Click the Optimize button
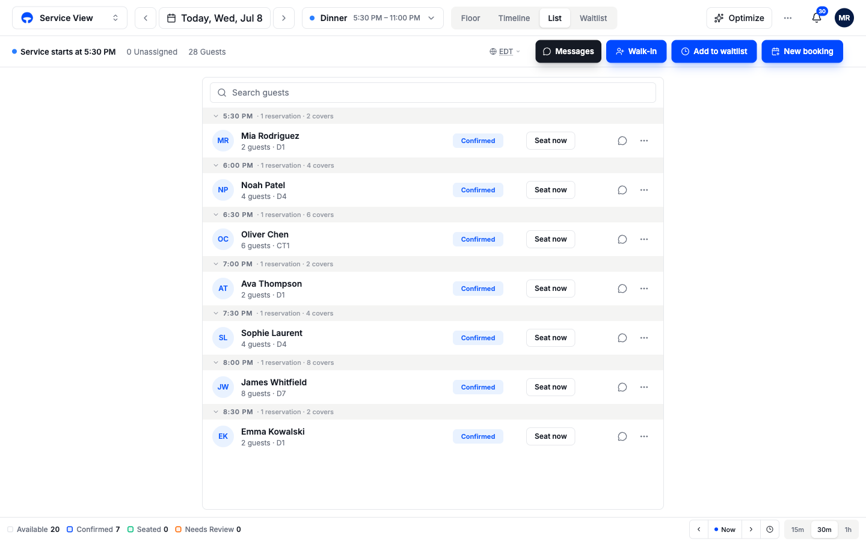 (739, 18)
